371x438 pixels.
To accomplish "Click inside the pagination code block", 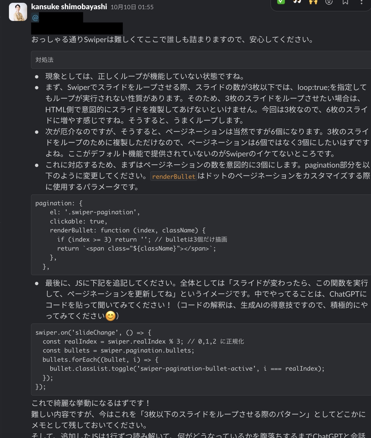I will (x=192, y=235).
